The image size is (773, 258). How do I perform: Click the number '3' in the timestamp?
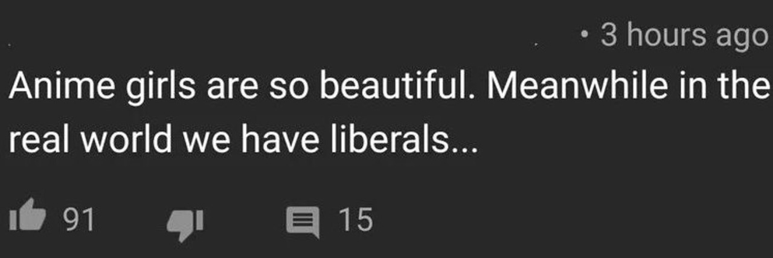[610, 36]
